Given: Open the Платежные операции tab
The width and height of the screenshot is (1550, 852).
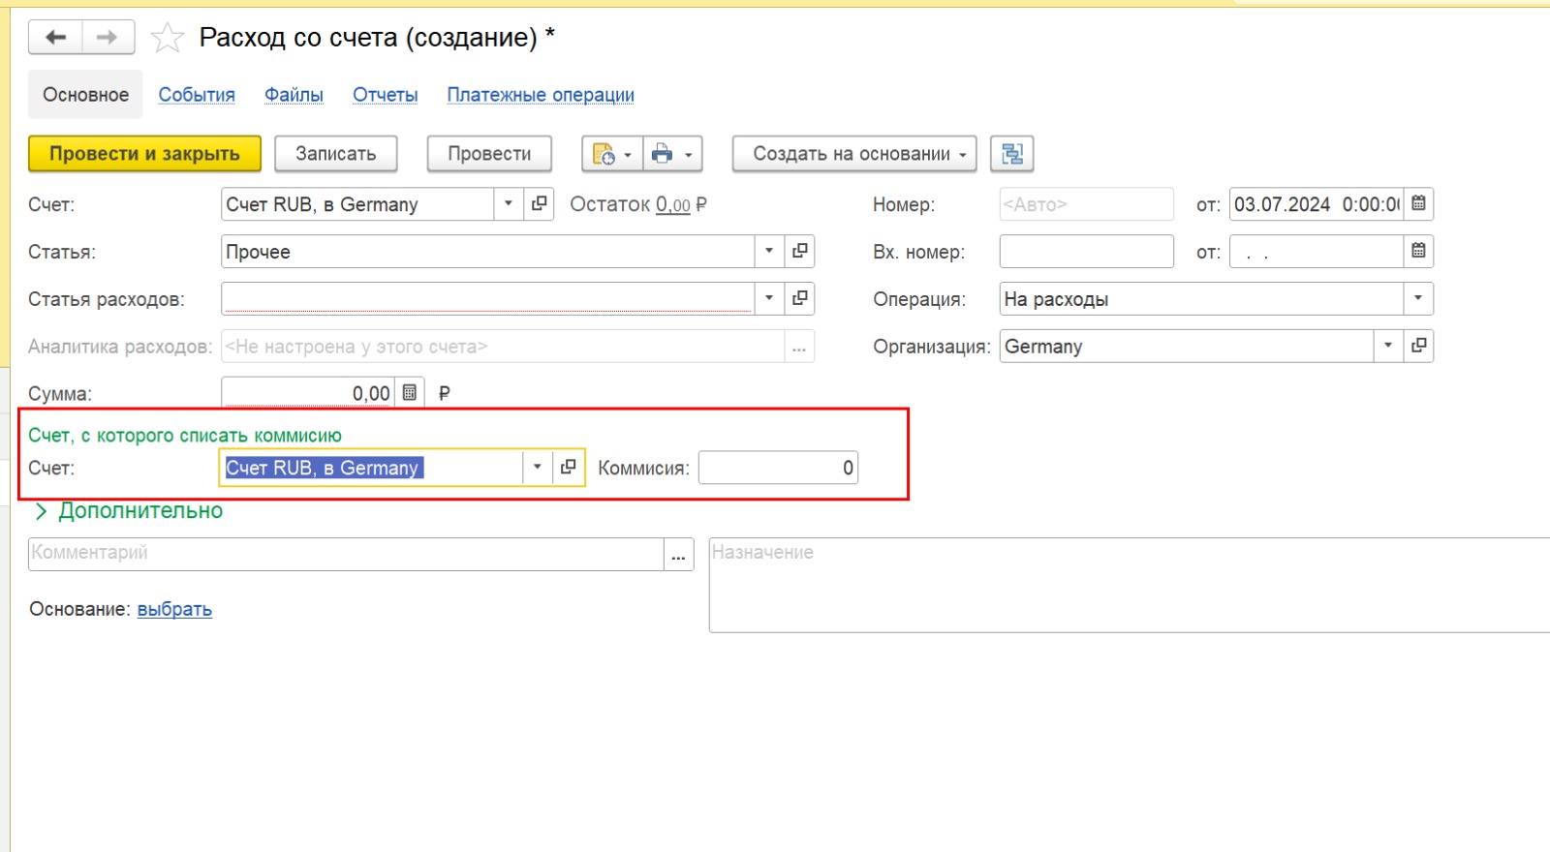Looking at the screenshot, I should click(540, 95).
